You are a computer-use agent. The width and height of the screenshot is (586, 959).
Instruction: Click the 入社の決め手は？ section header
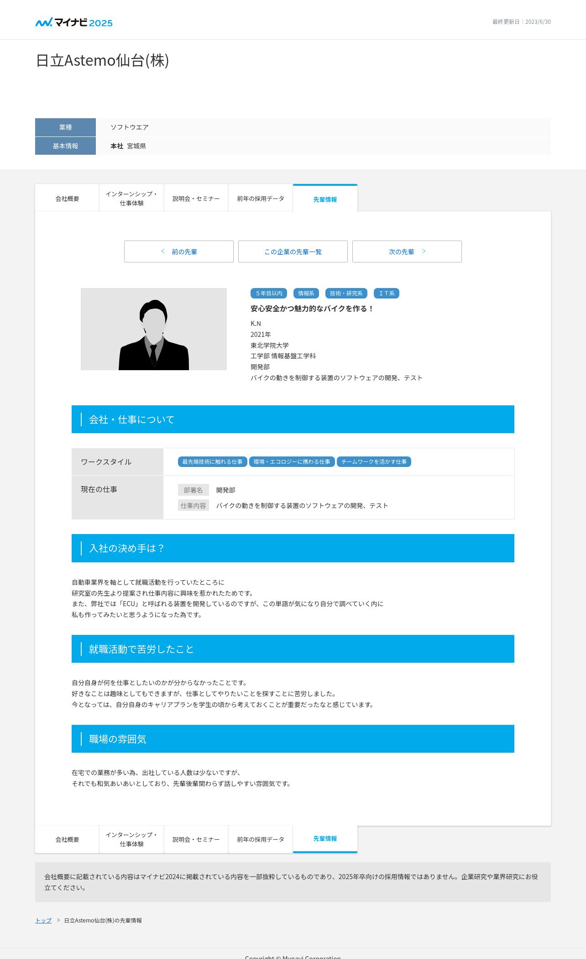293,548
